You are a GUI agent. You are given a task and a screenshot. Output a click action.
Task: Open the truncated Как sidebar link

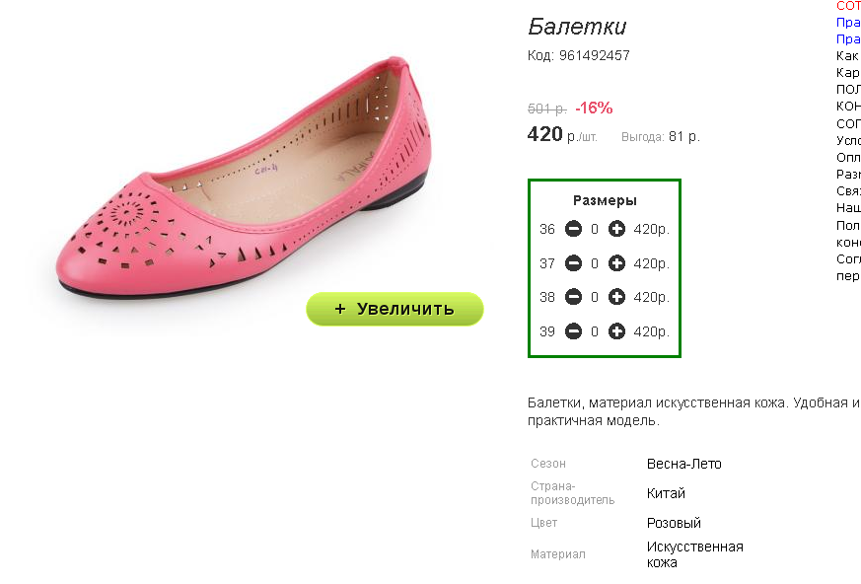pyautogui.click(x=847, y=56)
